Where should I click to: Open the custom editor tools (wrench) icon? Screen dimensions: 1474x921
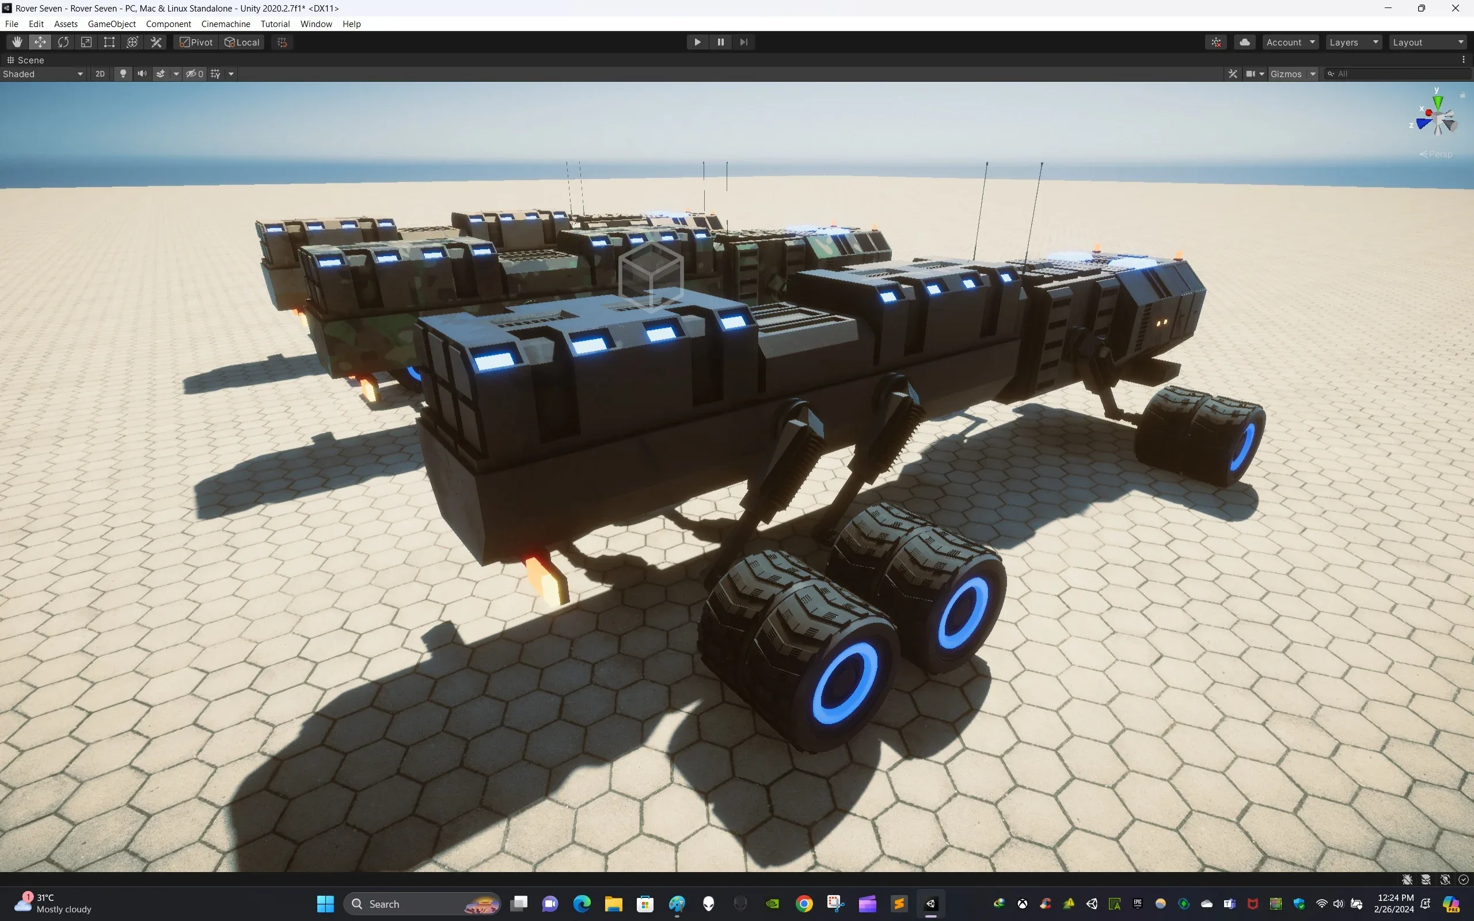tap(155, 42)
